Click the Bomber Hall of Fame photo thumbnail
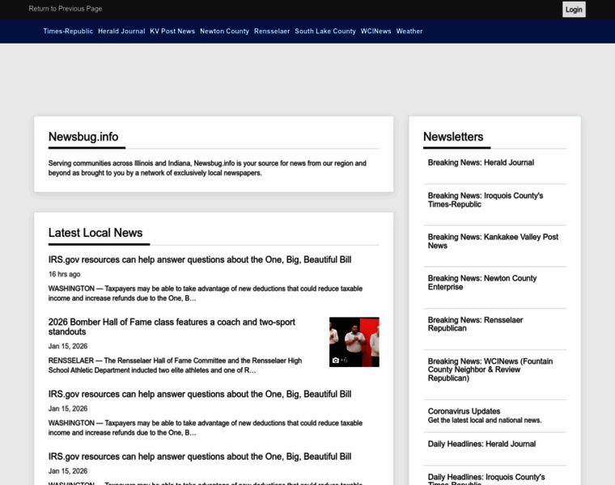The height and width of the screenshot is (485, 615). point(354,342)
